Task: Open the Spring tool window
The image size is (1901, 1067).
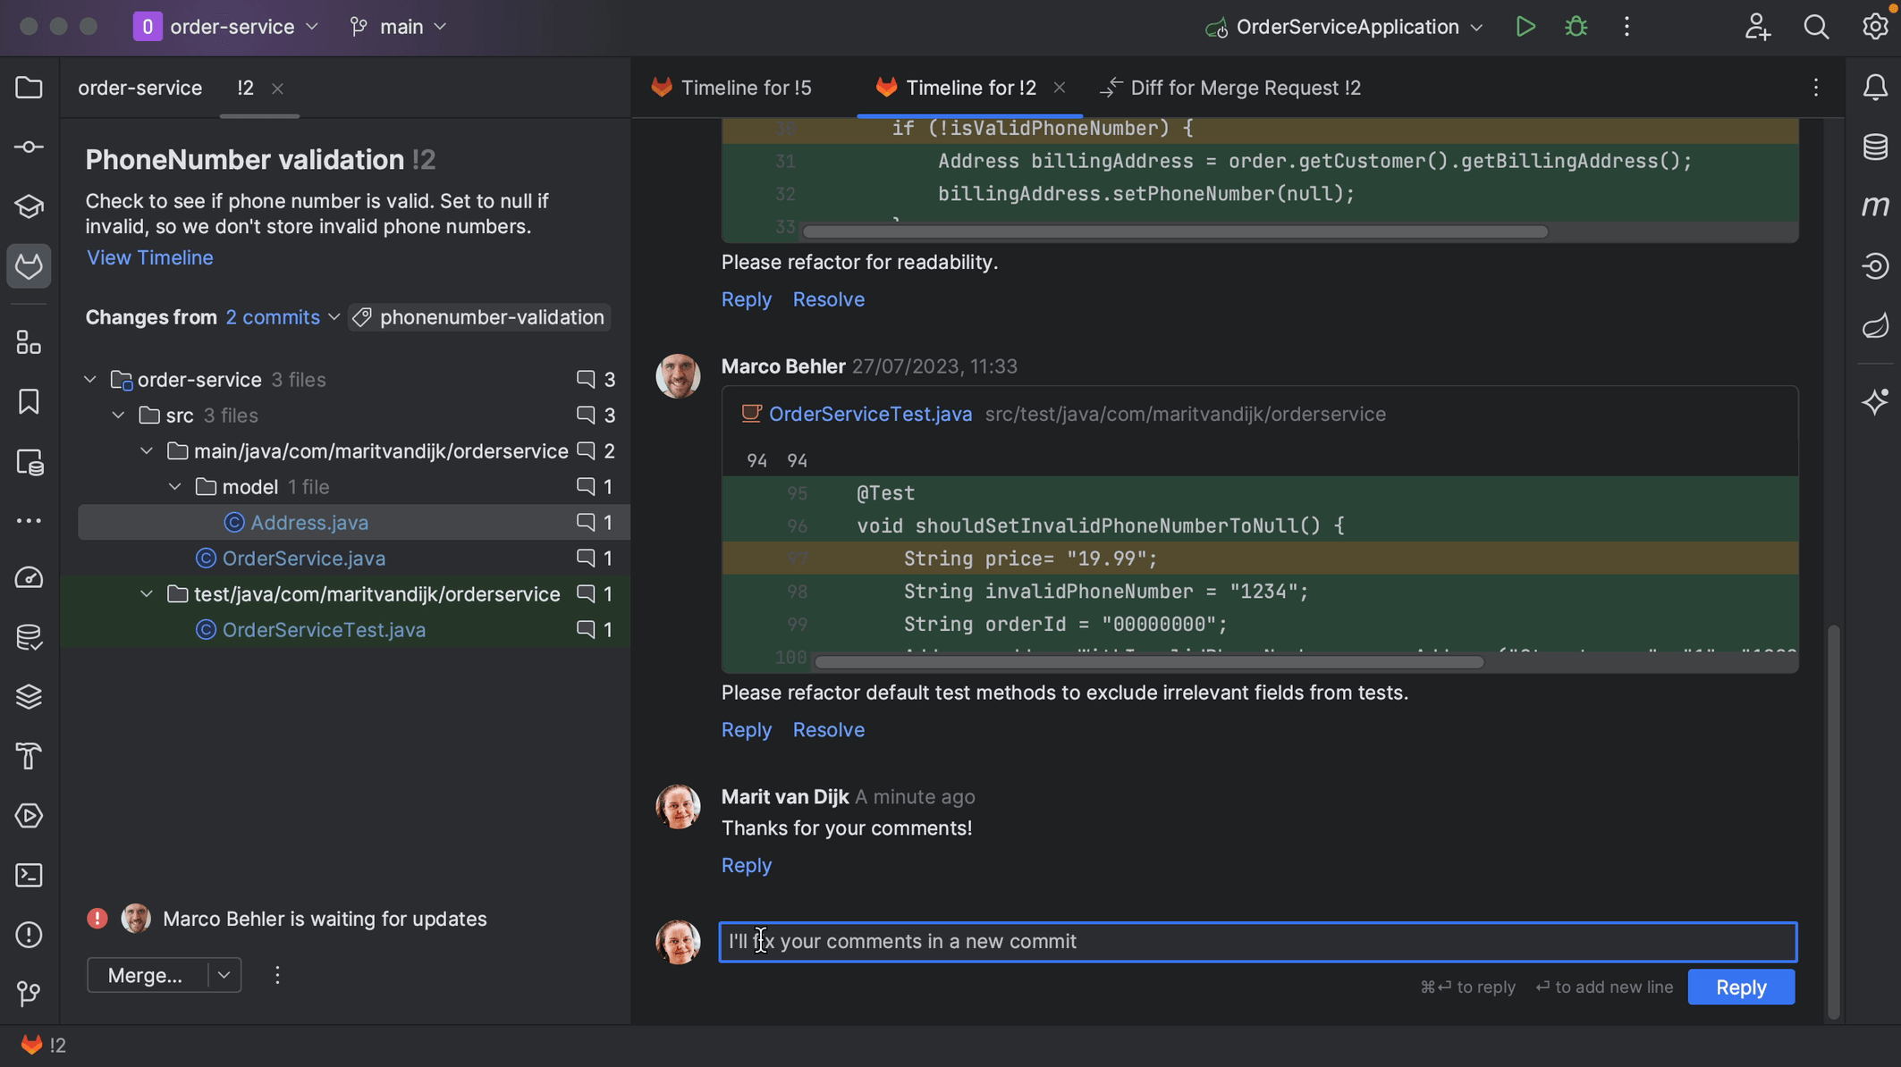Action: tap(1875, 325)
